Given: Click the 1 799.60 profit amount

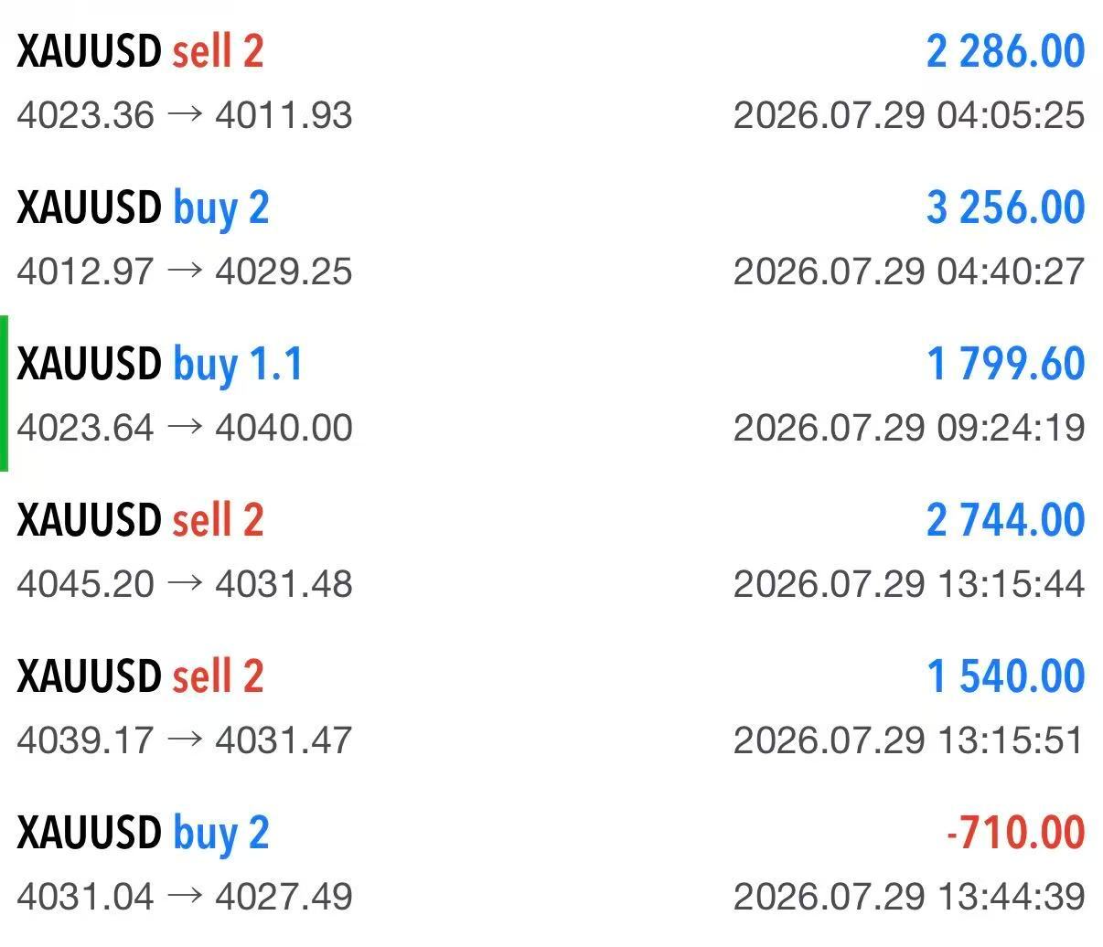Looking at the screenshot, I should pos(1005,364).
